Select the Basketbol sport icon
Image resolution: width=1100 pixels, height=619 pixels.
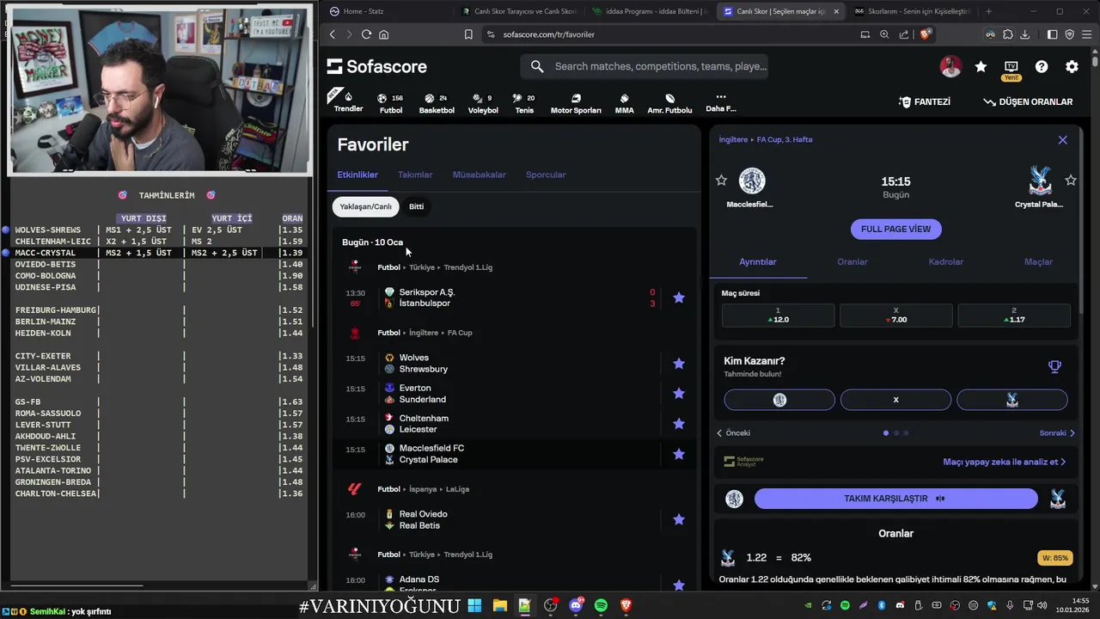pyautogui.click(x=437, y=103)
